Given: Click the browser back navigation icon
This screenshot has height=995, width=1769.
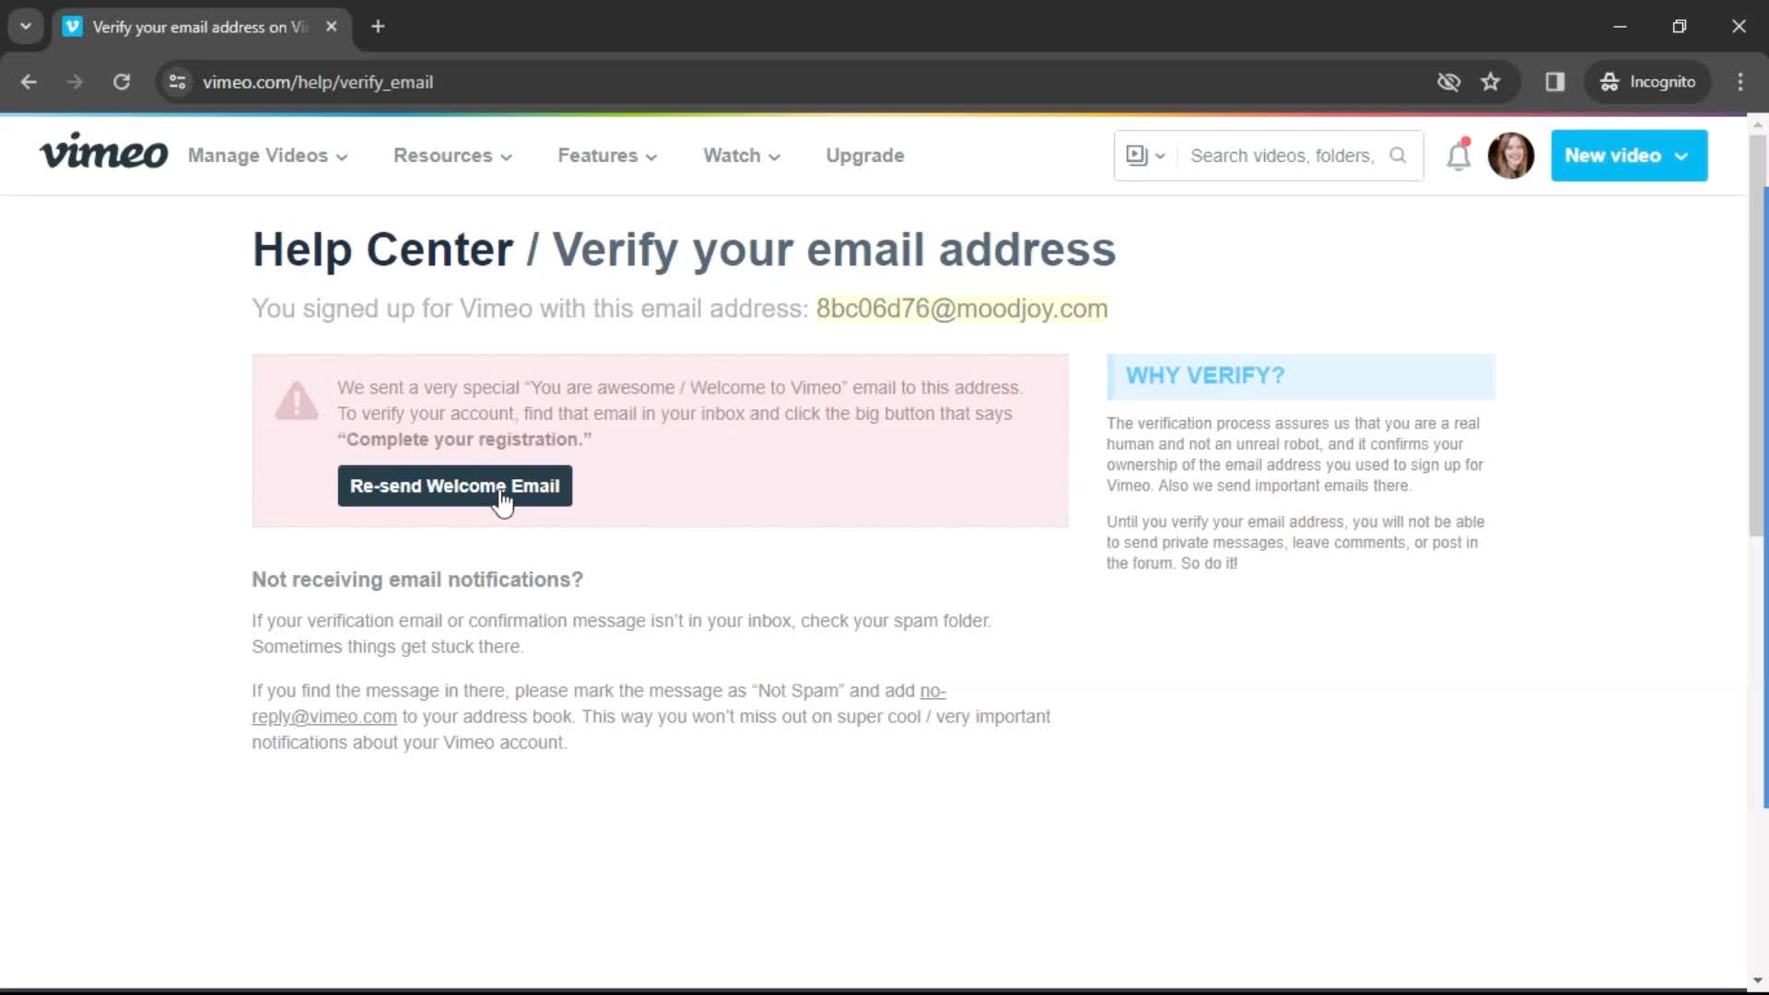Looking at the screenshot, I should tap(29, 81).
